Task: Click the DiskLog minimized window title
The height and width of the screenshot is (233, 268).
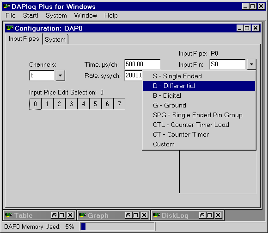Action: pyautogui.click(x=175, y=215)
